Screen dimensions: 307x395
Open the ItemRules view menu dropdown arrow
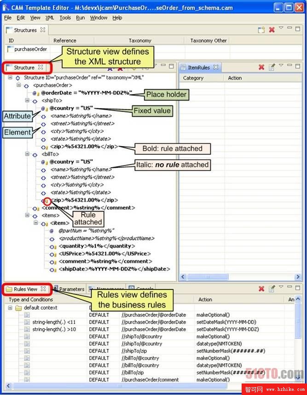click(x=281, y=66)
